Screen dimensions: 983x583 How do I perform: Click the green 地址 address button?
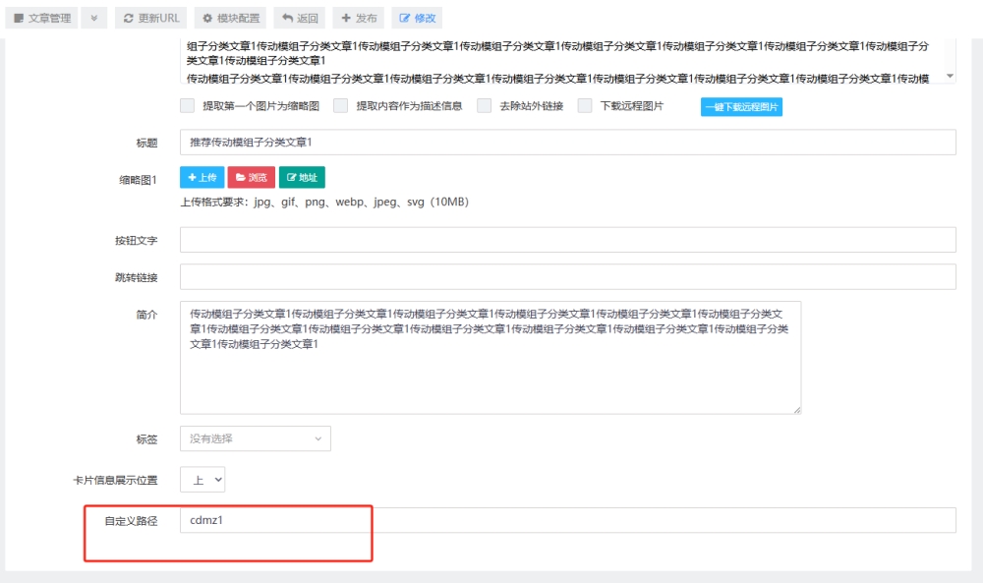(302, 177)
